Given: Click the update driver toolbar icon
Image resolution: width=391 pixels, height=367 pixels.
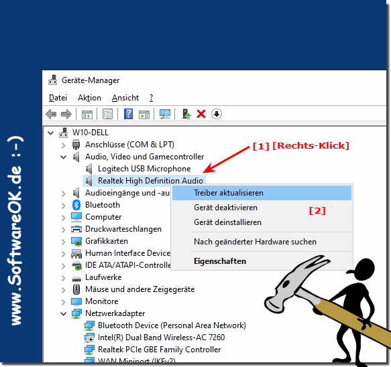Looking at the screenshot, I should (x=186, y=114).
